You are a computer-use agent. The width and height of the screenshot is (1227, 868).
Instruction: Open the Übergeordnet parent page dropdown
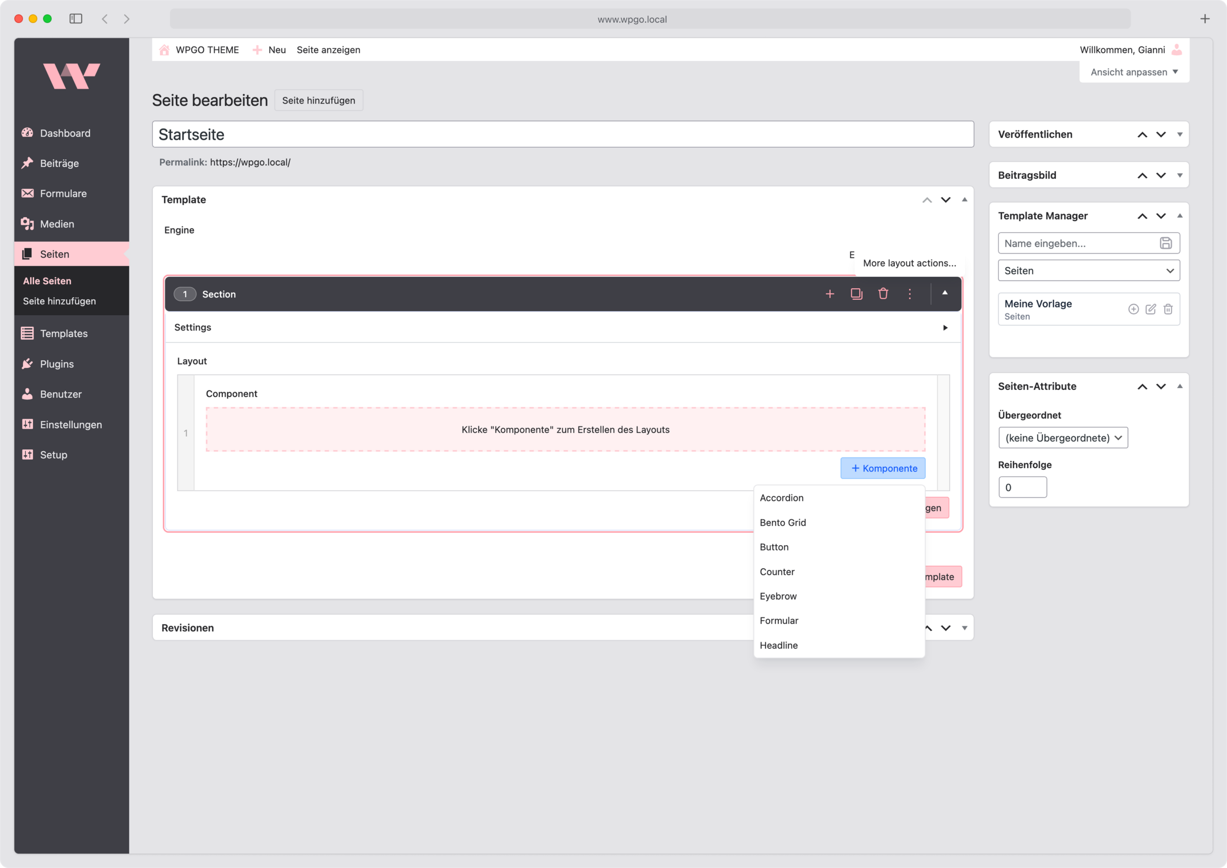(x=1063, y=437)
